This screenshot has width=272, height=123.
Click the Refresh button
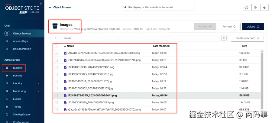pyautogui.click(x=229, y=27)
